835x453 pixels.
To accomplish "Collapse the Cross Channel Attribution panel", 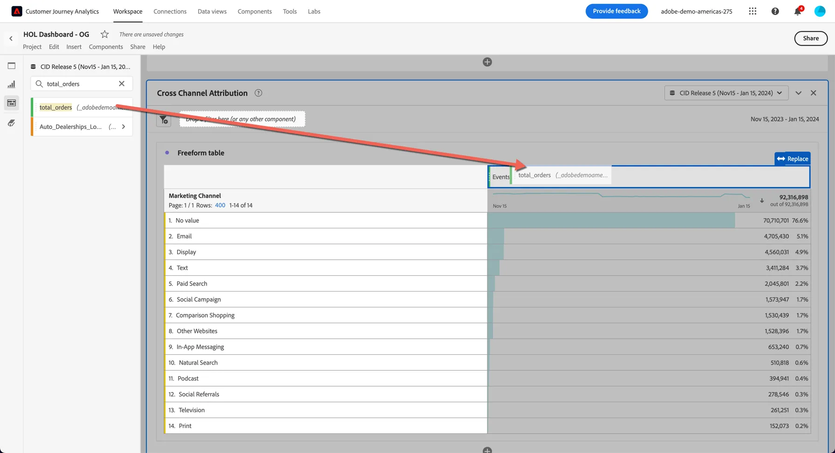I will 798,93.
